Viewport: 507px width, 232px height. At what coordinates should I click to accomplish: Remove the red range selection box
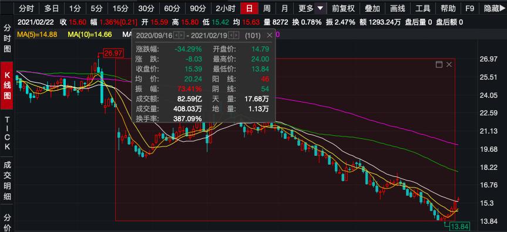(449, 64)
